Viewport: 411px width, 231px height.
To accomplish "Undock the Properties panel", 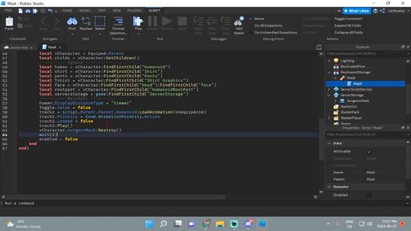I will [403, 128].
